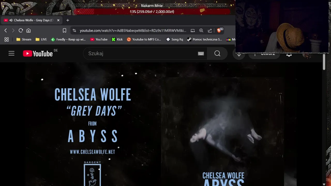Reload the page with the refresh icon

(x=21, y=30)
